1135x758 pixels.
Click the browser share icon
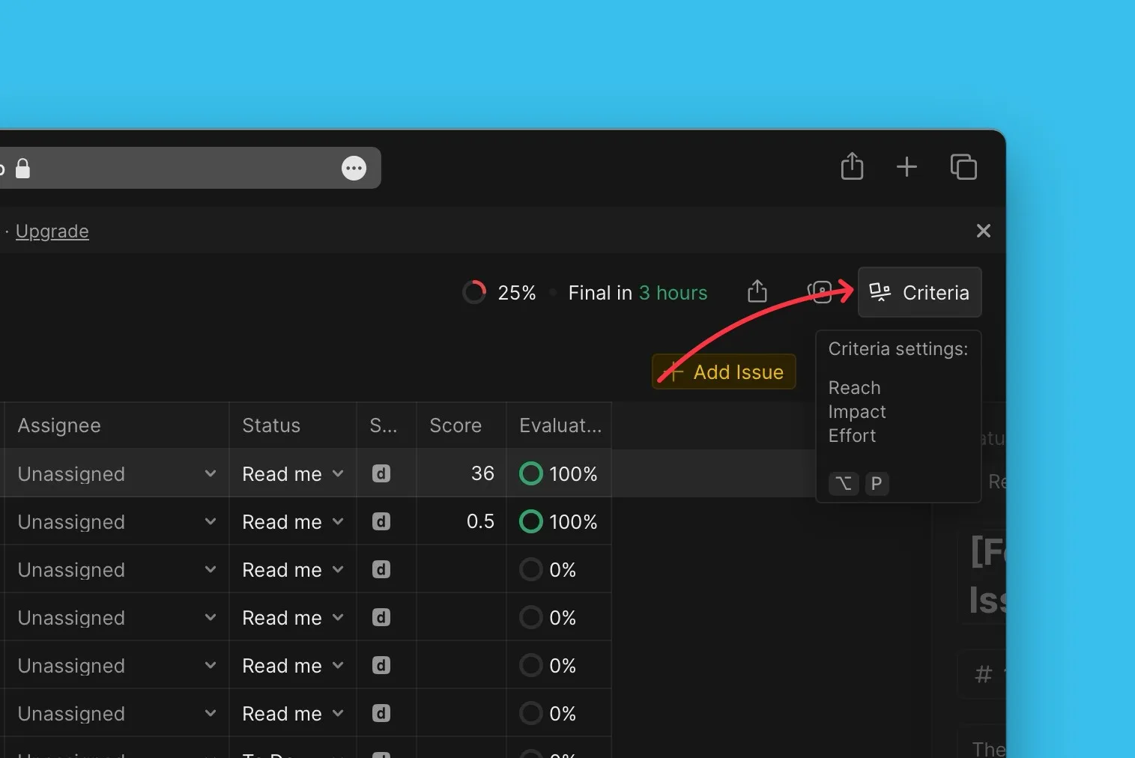pos(852,166)
